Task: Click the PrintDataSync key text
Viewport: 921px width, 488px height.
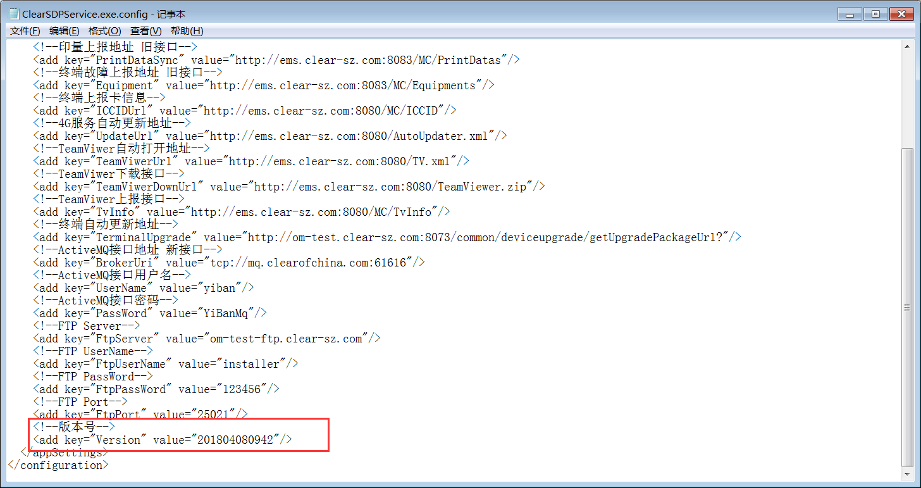Action: point(140,60)
